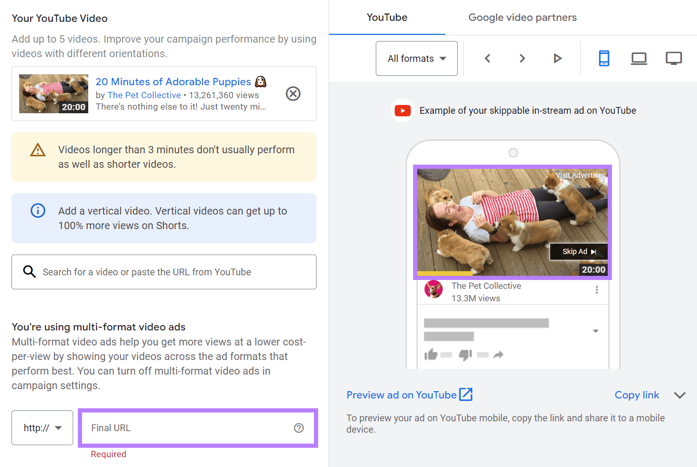Open the http:// protocol dropdown
Image resolution: width=697 pixels, height=467 pixels.
(42, 428)
